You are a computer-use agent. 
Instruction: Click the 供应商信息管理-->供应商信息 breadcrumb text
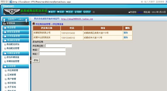pos(49,24)
